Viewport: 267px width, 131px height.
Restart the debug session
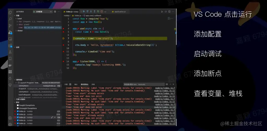pos(98,11)
